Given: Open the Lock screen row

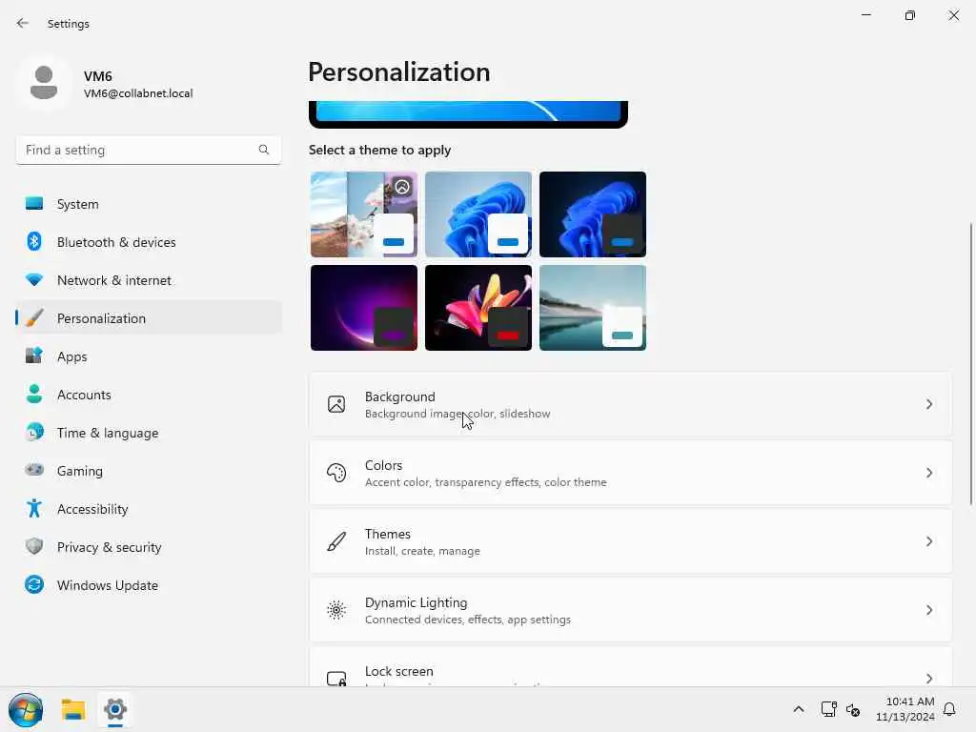Looking at the screenshot, I should [630, 667].
